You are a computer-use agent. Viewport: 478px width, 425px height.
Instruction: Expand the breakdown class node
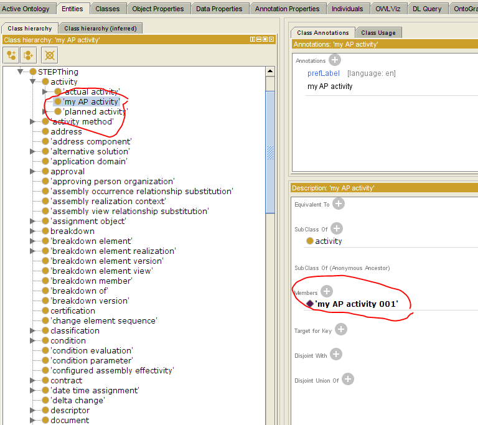pyautogui.click(x=33, y=231)
